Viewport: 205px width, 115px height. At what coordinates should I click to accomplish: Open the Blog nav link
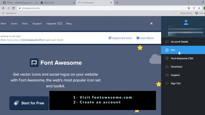(69, 24)
